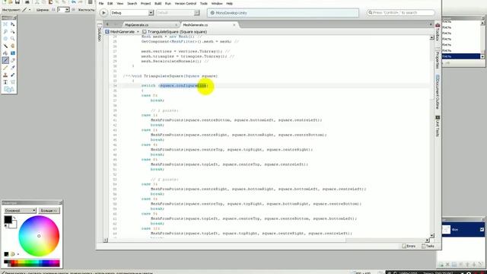Screen dimensions: 487x274
Task: Open the Properties side pad
Action: 438,60
